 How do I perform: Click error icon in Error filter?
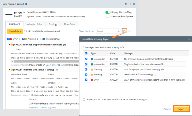[11, 39]
